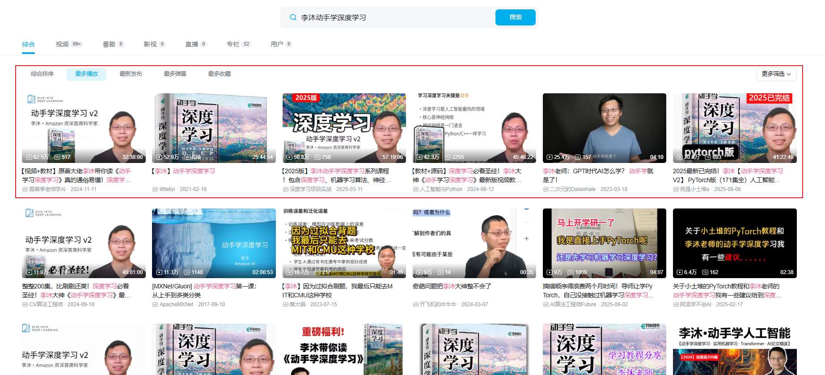Image resolution: width=825 pixels, height=375 pixels.
Task: Sort results by 最多弹幕
Action: (x=175, y=74)
